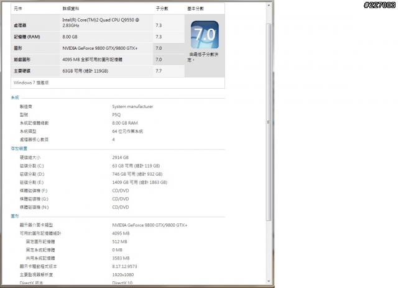Image resolution: width=398 pixels, height=288 pixels.
Task: Click the 2914 GB total disk size
Action: 120,158
